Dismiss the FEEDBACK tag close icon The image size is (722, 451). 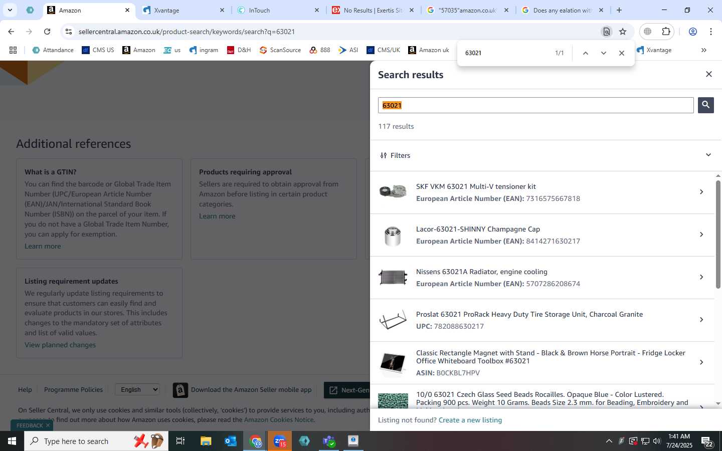coord(48,425)
